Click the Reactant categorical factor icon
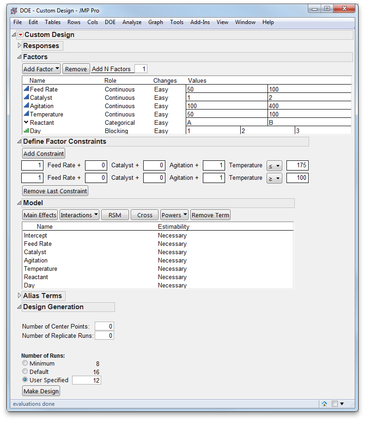365x421 pixels. [26, 122]
